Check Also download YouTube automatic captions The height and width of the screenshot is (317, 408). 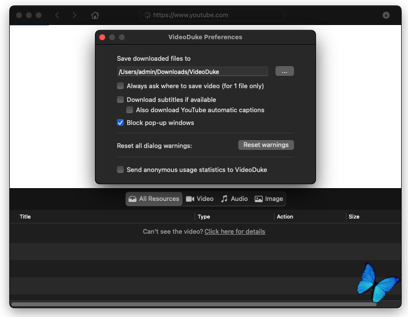(x=130, y=110)
